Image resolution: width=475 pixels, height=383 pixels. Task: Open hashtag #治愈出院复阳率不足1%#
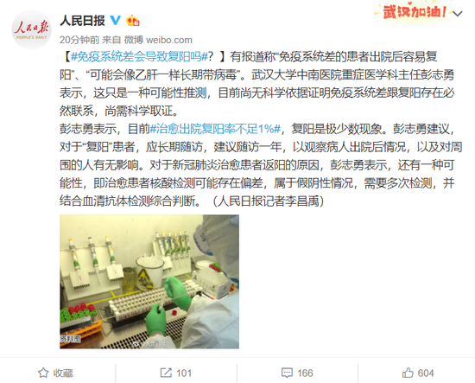click(216, 129)
